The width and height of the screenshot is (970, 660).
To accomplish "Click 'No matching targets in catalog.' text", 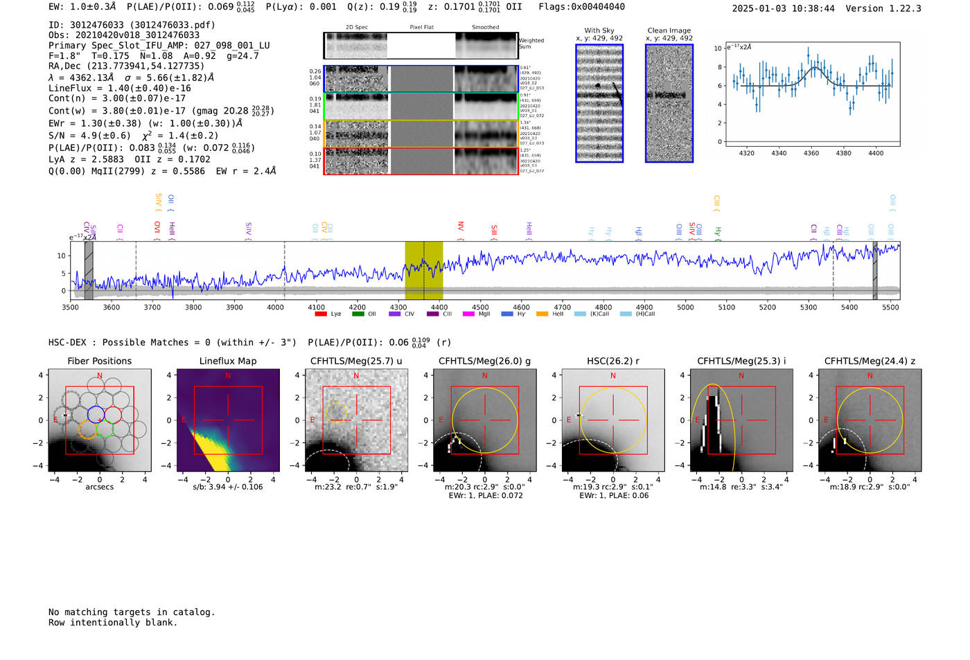I will pyautogui.click(x=132, y=612).
